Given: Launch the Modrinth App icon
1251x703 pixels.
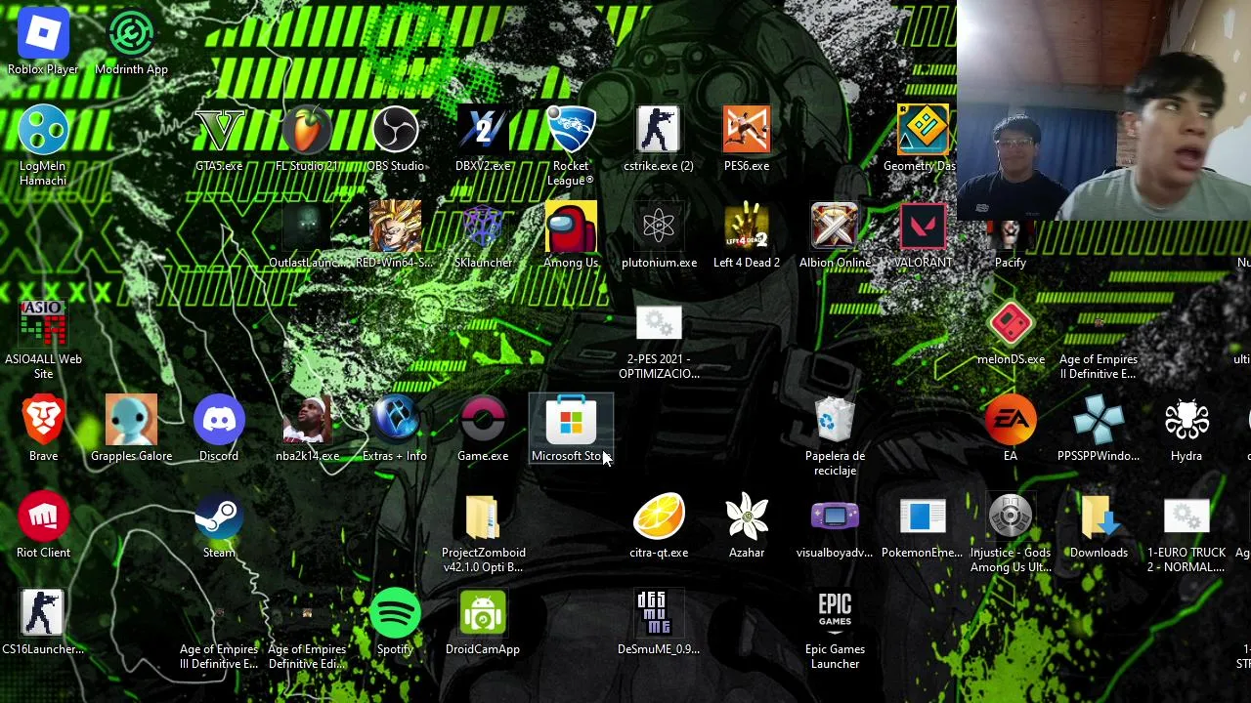Looking at the screenshot, I should coord(131,33).
